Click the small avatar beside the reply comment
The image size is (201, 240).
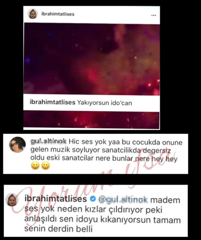(x=12, y=200)
